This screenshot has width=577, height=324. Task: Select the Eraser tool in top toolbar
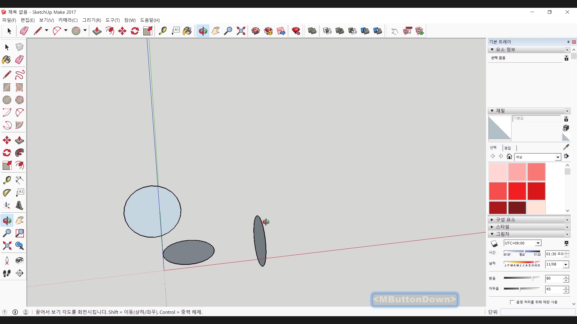[24, 31]
